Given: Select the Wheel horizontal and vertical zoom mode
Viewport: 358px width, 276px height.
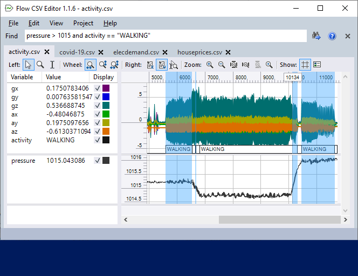Looking at the screenshot, I should tap(114, 65).
